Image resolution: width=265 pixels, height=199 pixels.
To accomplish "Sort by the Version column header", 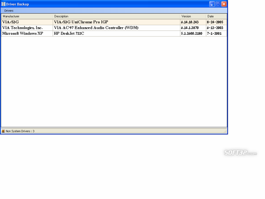I will [x=193, y=16].
